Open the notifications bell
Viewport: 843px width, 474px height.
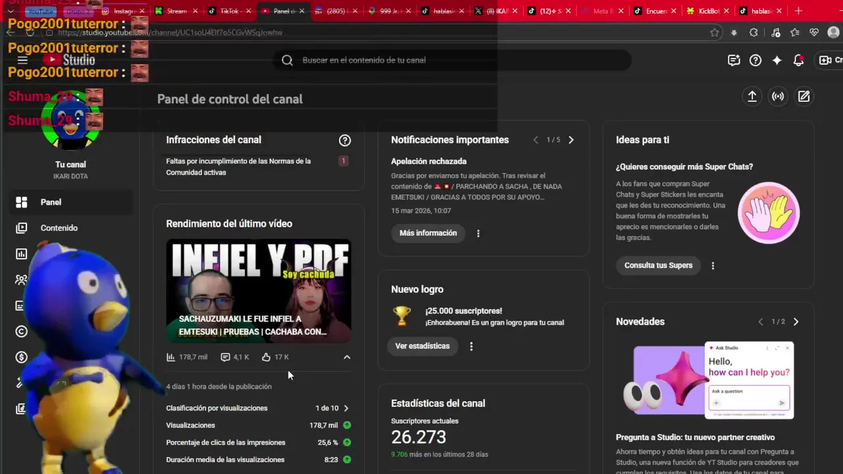click(x=799, y=60)
